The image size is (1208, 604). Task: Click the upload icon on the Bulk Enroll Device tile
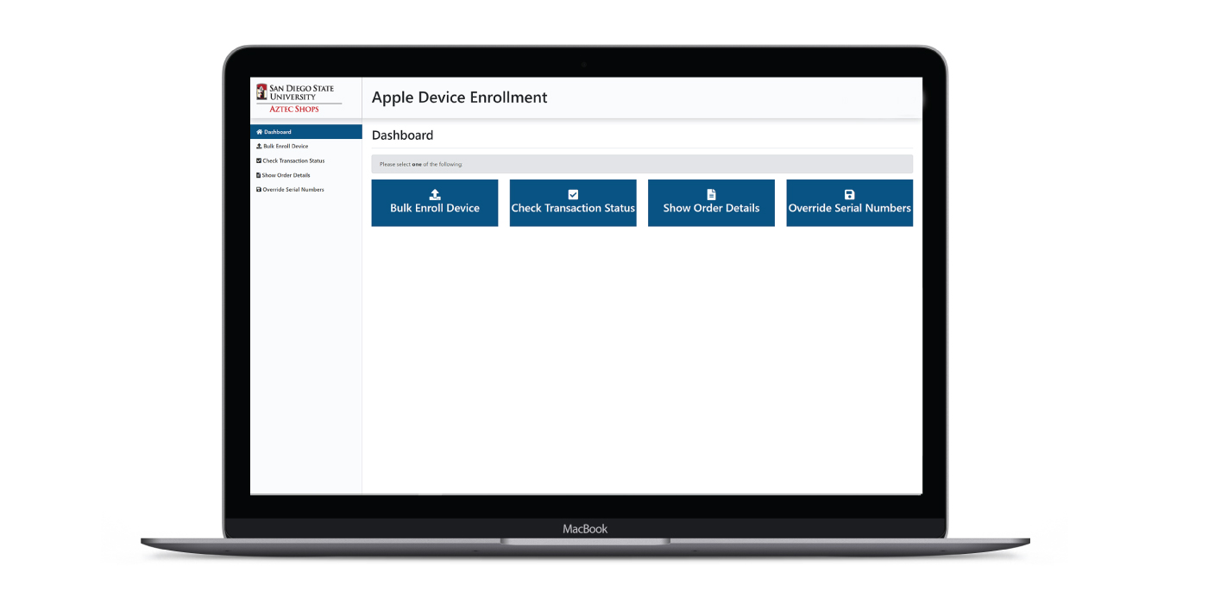coord(435,195)
